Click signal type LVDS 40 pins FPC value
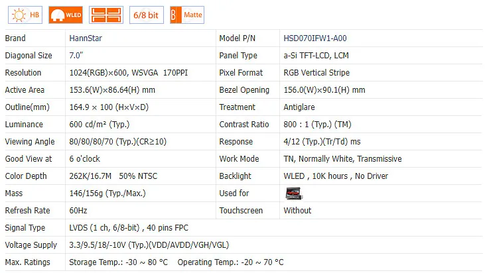485x273 pixels. (129, 228)
